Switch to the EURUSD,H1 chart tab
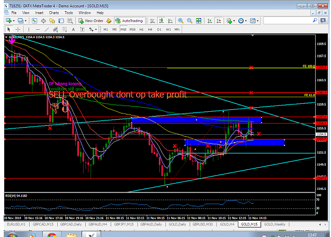The width and height of the screenshot is (331, 237). click(16, 224)
